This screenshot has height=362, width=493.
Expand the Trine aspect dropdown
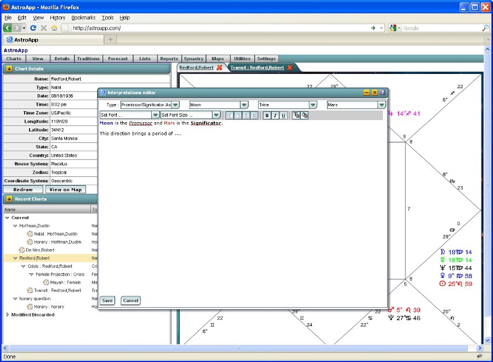click(x=313, y=105)
